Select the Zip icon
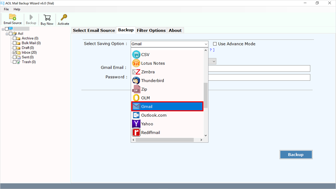This screenshot has width=336, height=189. (136, 89)
